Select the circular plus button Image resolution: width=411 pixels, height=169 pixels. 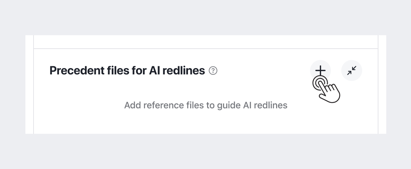[x=320, y=70]
